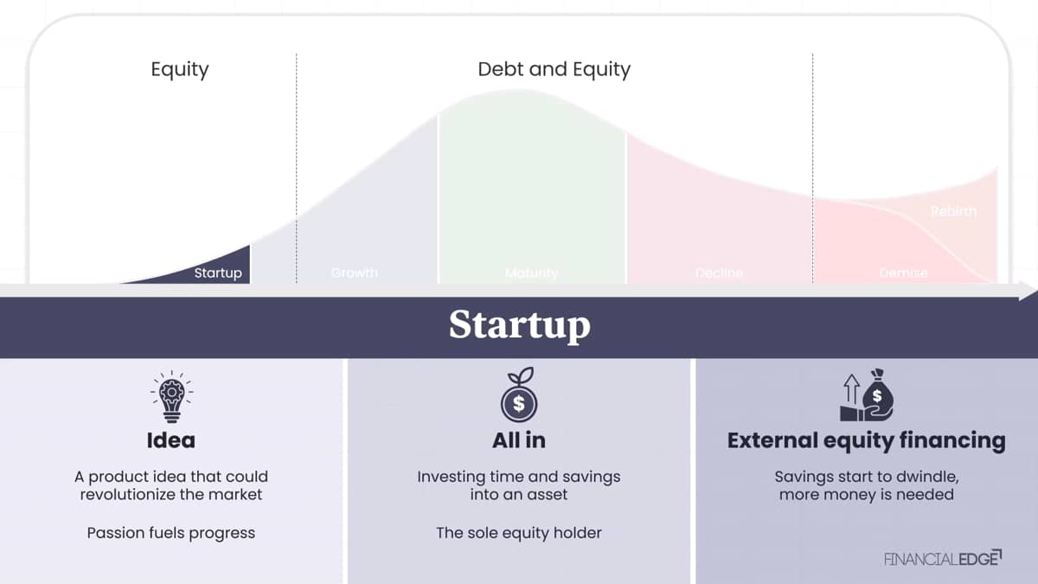
Task: Click the money bag financing icon
Action: [866, 396]
